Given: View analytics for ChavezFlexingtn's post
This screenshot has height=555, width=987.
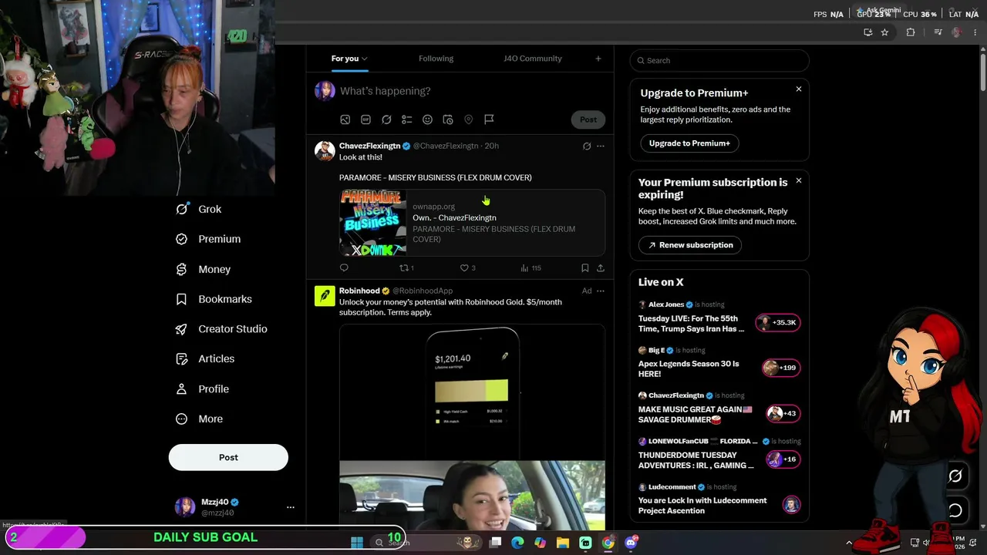Looking at the screenshot, I should click(x=531, y=268).
